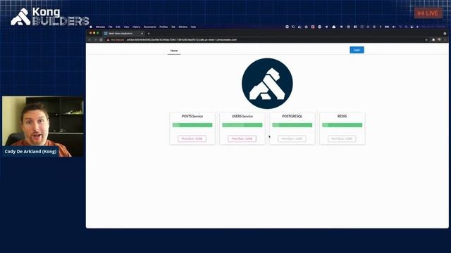Open the Window menu

pos(183,27)
